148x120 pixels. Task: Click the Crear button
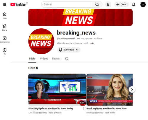point(122,4)
